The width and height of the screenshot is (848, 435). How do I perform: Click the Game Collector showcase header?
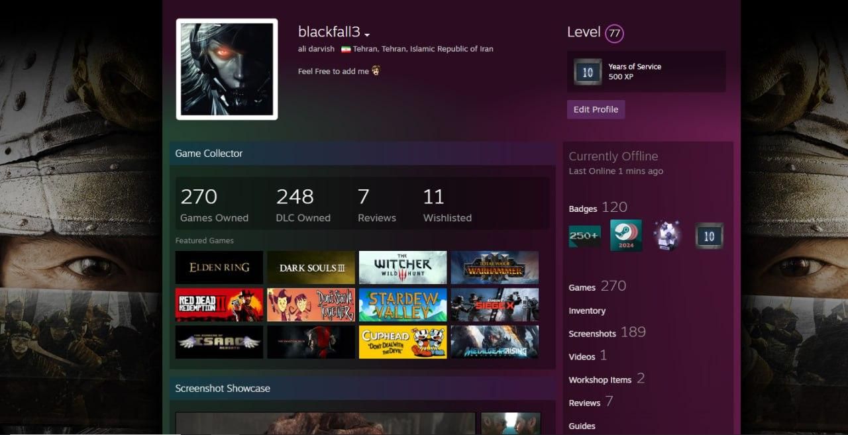click(362, 153)
